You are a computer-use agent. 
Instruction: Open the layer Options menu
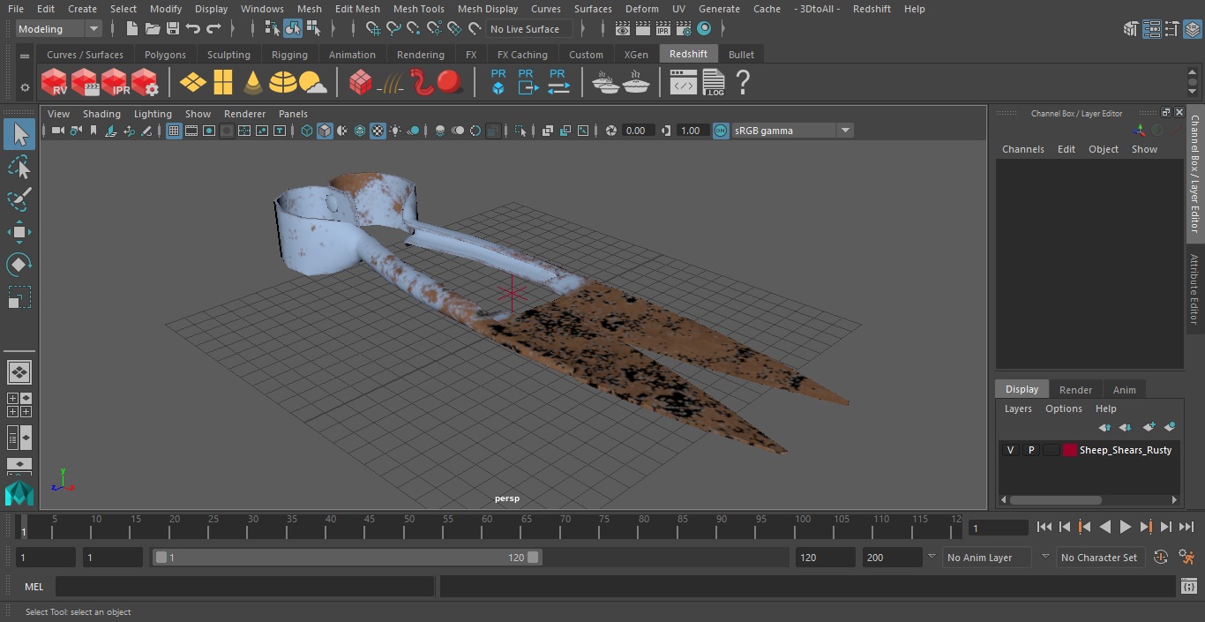coord(1063,408)
